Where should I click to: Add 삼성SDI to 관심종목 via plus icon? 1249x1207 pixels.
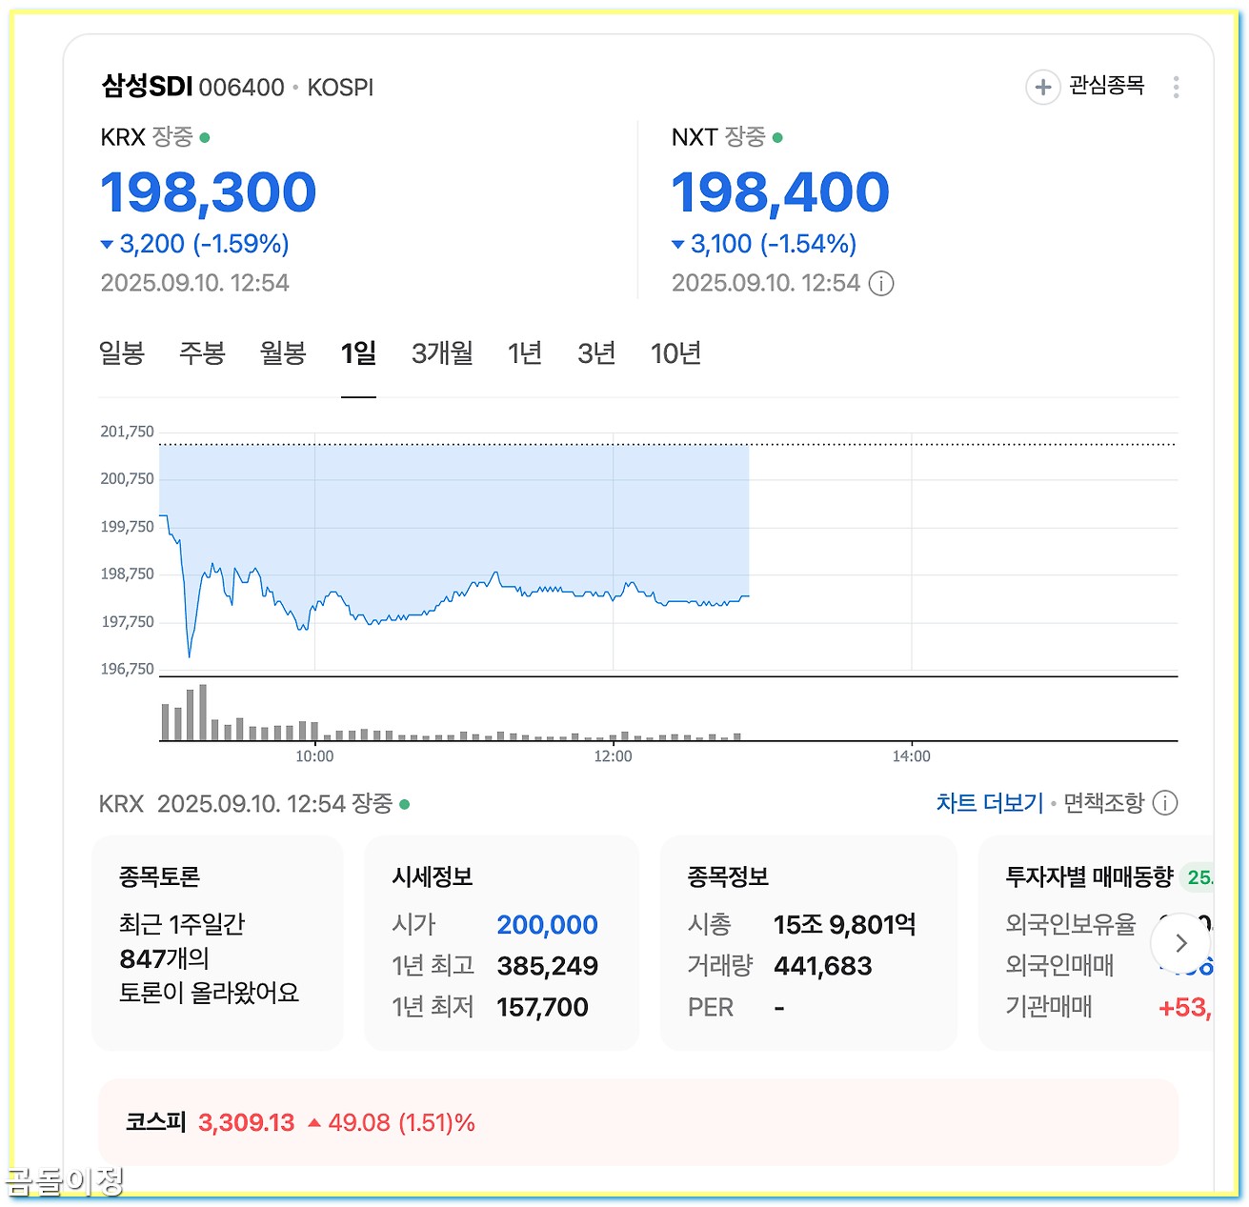point(1043,87)
